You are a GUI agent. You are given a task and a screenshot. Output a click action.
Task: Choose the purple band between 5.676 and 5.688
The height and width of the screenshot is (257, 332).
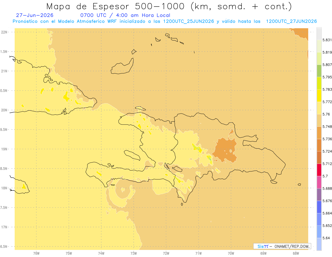pos(319,194)
